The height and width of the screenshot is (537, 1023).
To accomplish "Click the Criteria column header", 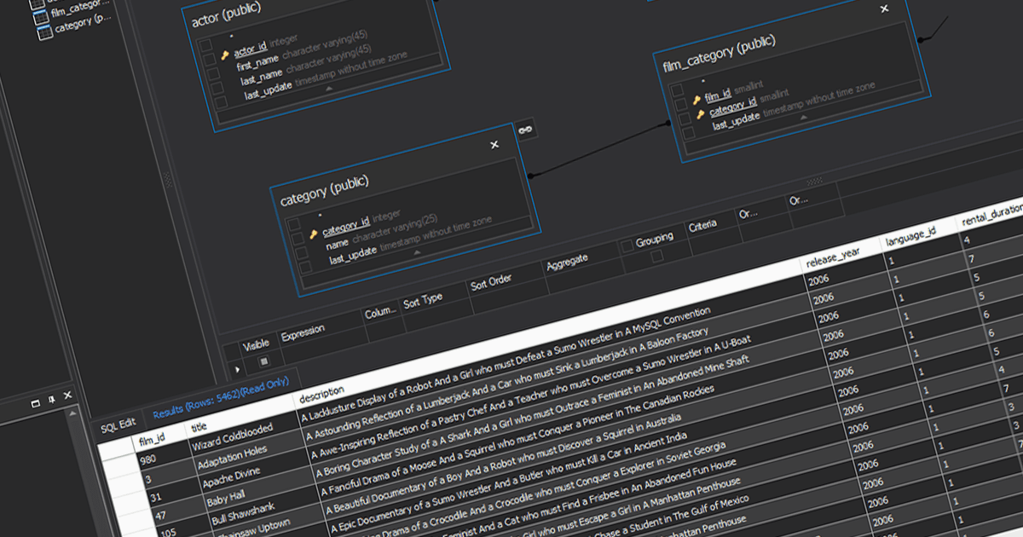I will (x=703, y=224).
